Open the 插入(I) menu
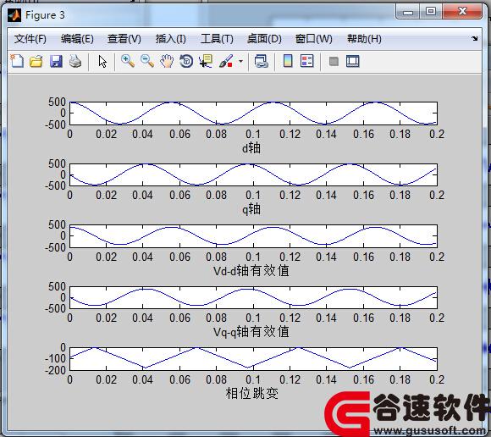Viewport: 491px width, 437px height. pos(171,39)
